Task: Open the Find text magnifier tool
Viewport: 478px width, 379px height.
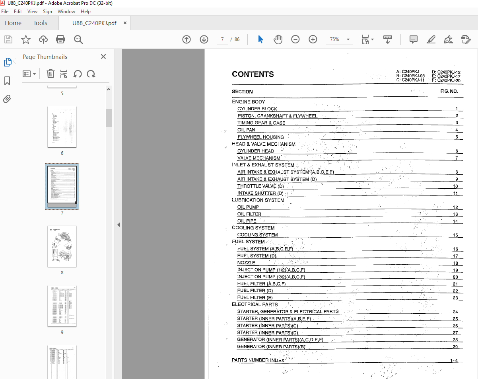Action: click(78, 39)
